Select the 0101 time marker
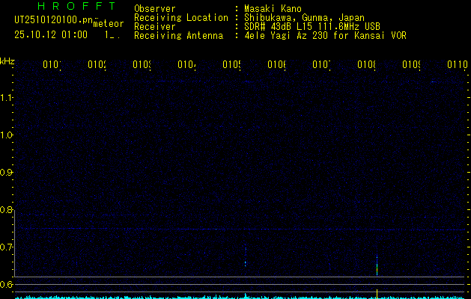 pyautogui.click(x=52, y=65)
